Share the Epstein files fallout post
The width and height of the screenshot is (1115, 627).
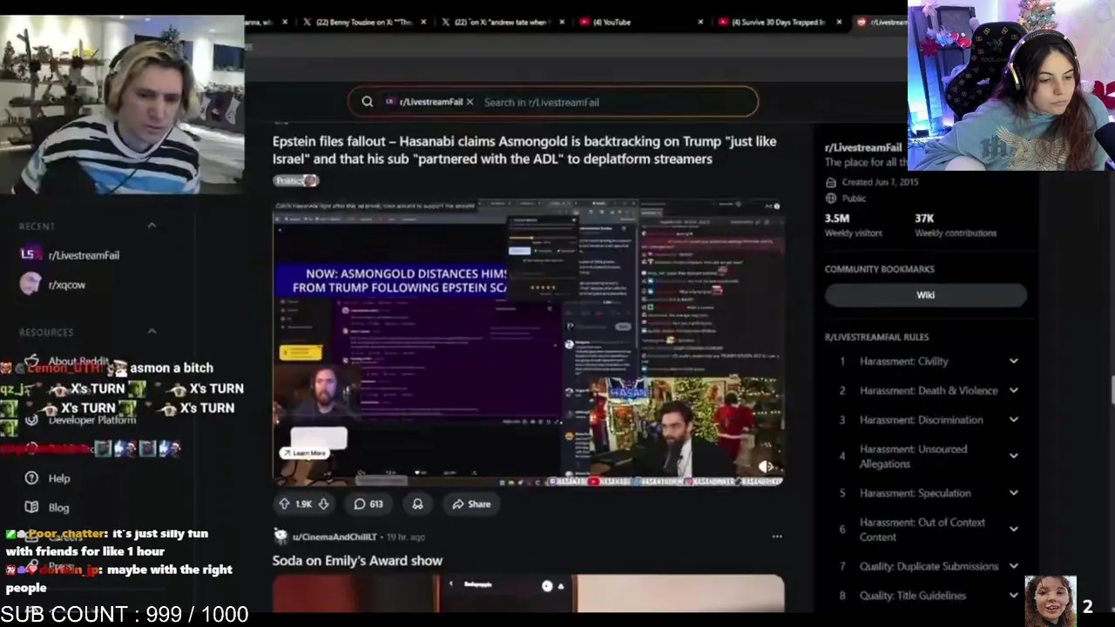471,504
